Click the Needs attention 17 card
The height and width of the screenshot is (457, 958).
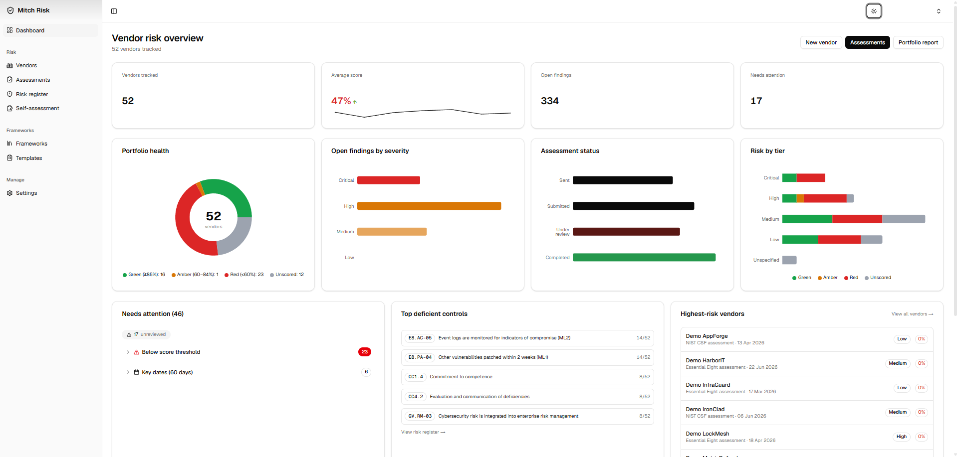pyautogui.click(x=842, y=95)
